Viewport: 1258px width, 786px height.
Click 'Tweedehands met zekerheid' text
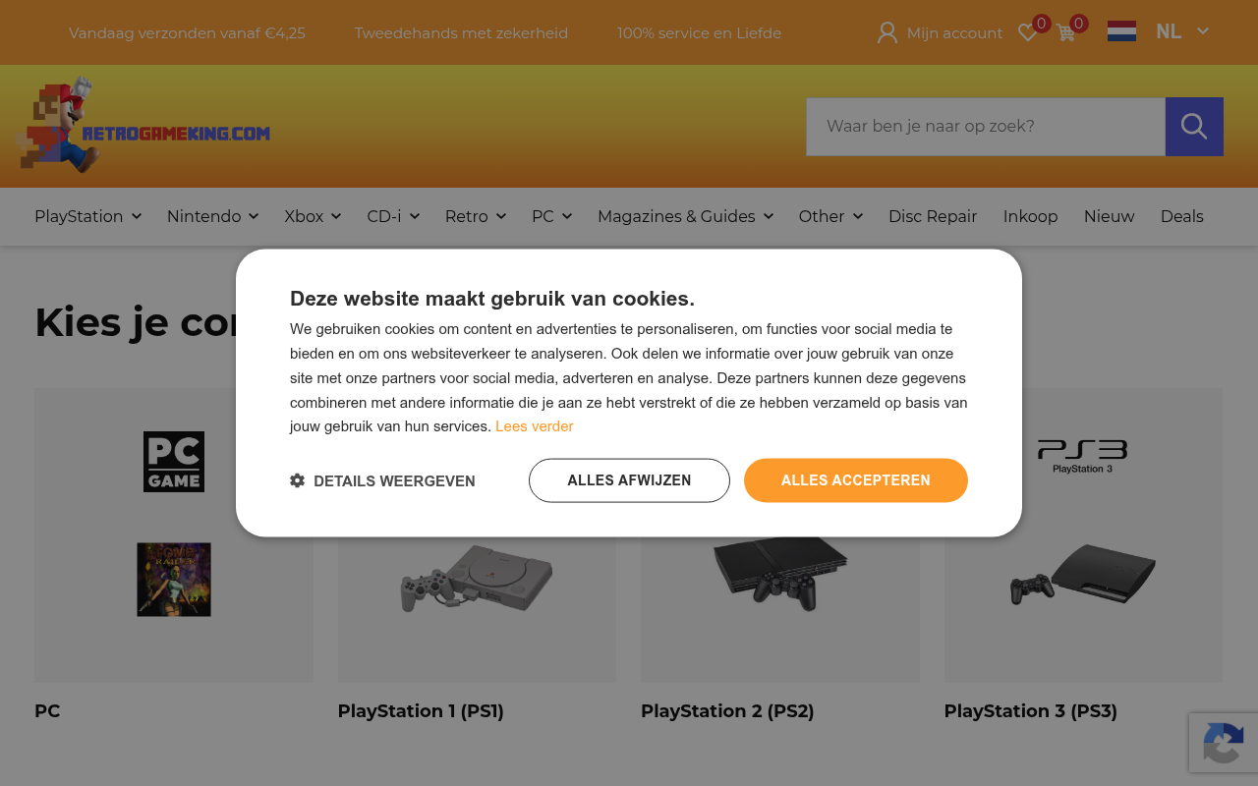pyautogui.click(x=461, y=33)
